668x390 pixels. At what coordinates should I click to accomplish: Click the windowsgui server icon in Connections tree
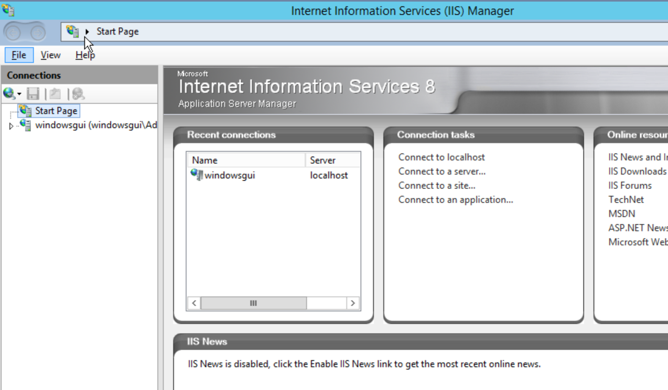click(25, 125)
